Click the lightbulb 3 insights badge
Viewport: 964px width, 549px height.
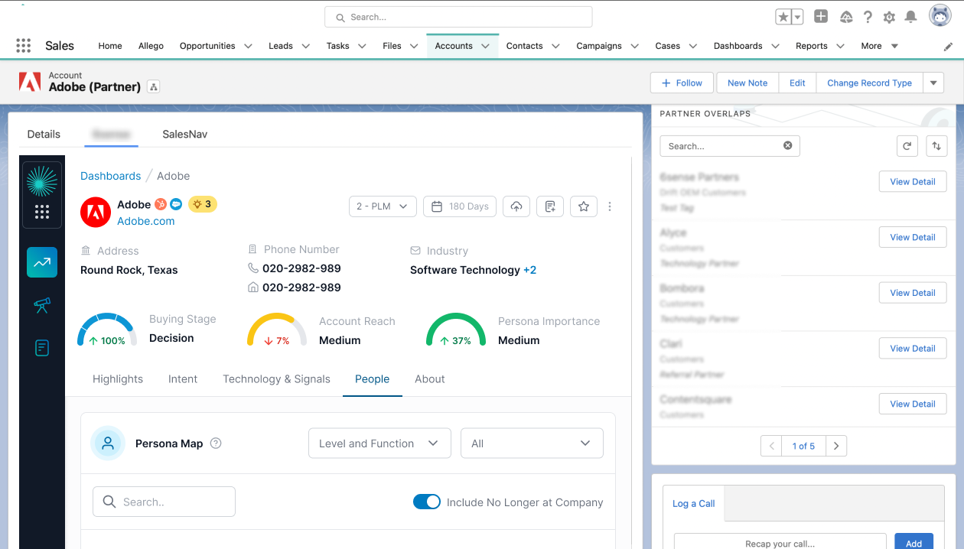tap(203, 204)
